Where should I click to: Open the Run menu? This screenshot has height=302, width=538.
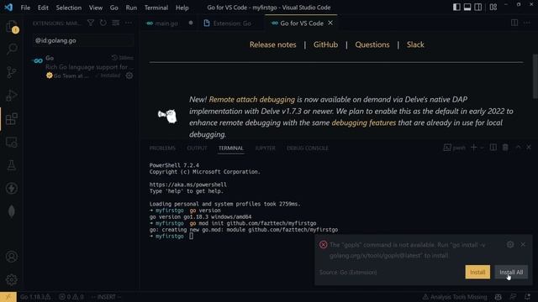point(131,8)
